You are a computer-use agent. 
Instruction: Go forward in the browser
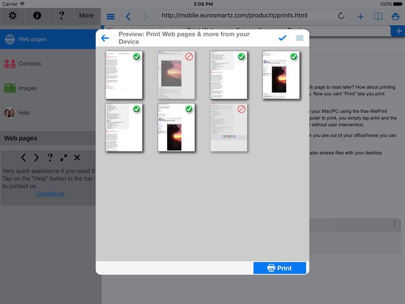(x=145, y=17)
